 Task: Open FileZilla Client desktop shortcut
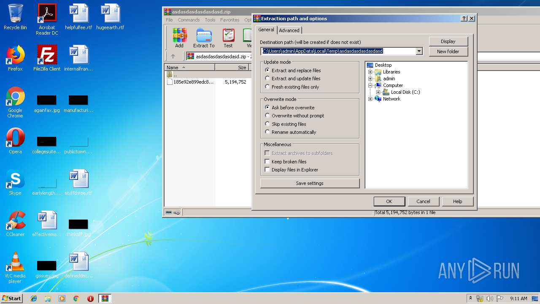click(47, 58)
